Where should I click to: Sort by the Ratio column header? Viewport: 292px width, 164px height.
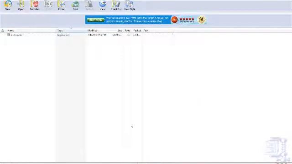127,31
